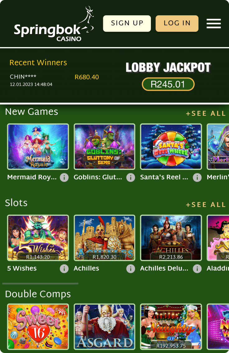The width and height of the screenshot is (229, 353).
Task: Click the LOG IN button
Action: tap(177, 23)
